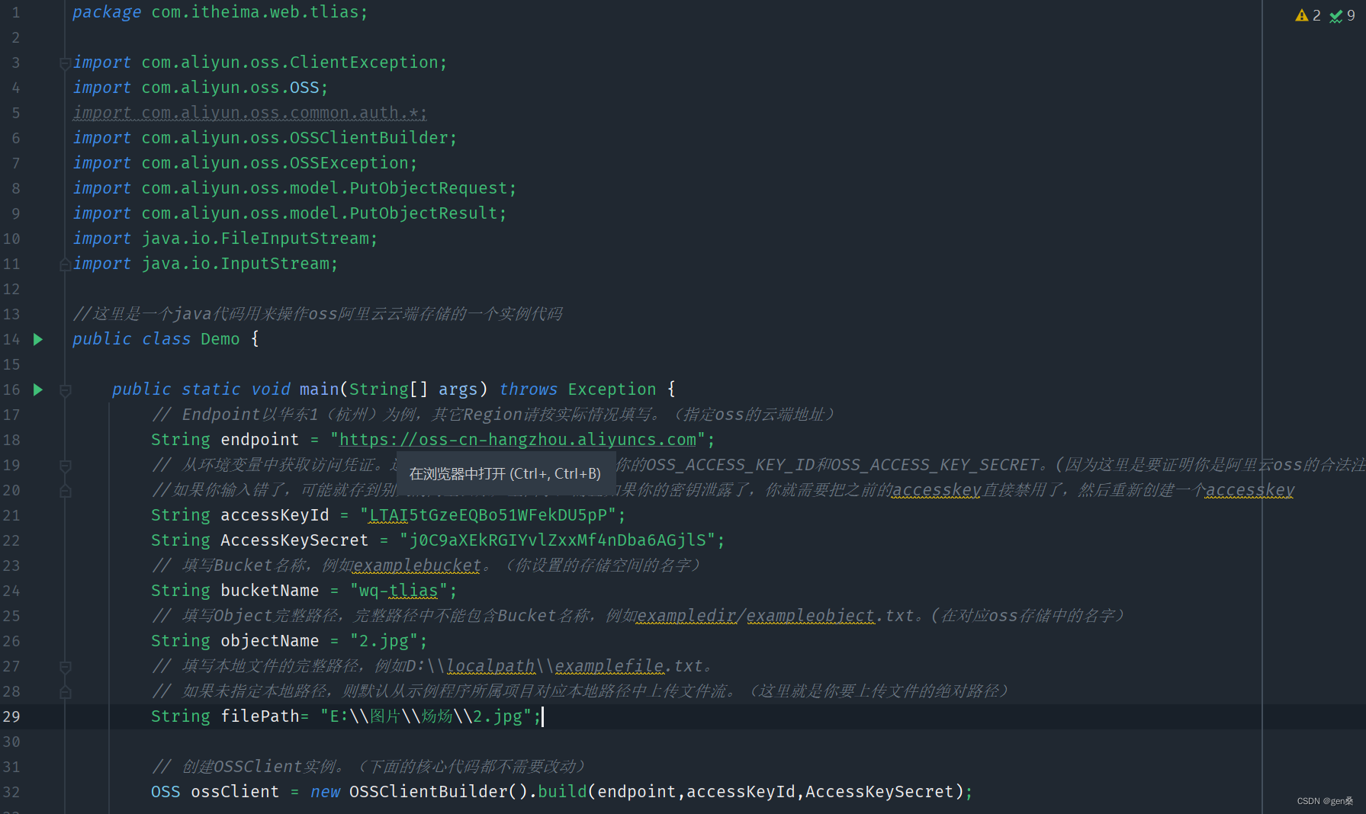Fold the comment block ending at line 28
The image size is (1366, 814).
point(66,692)
